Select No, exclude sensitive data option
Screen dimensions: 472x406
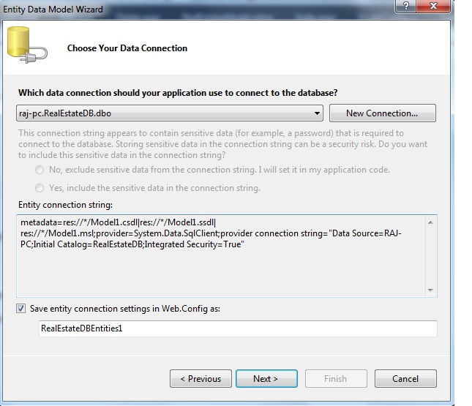click(x=40, y=170)
